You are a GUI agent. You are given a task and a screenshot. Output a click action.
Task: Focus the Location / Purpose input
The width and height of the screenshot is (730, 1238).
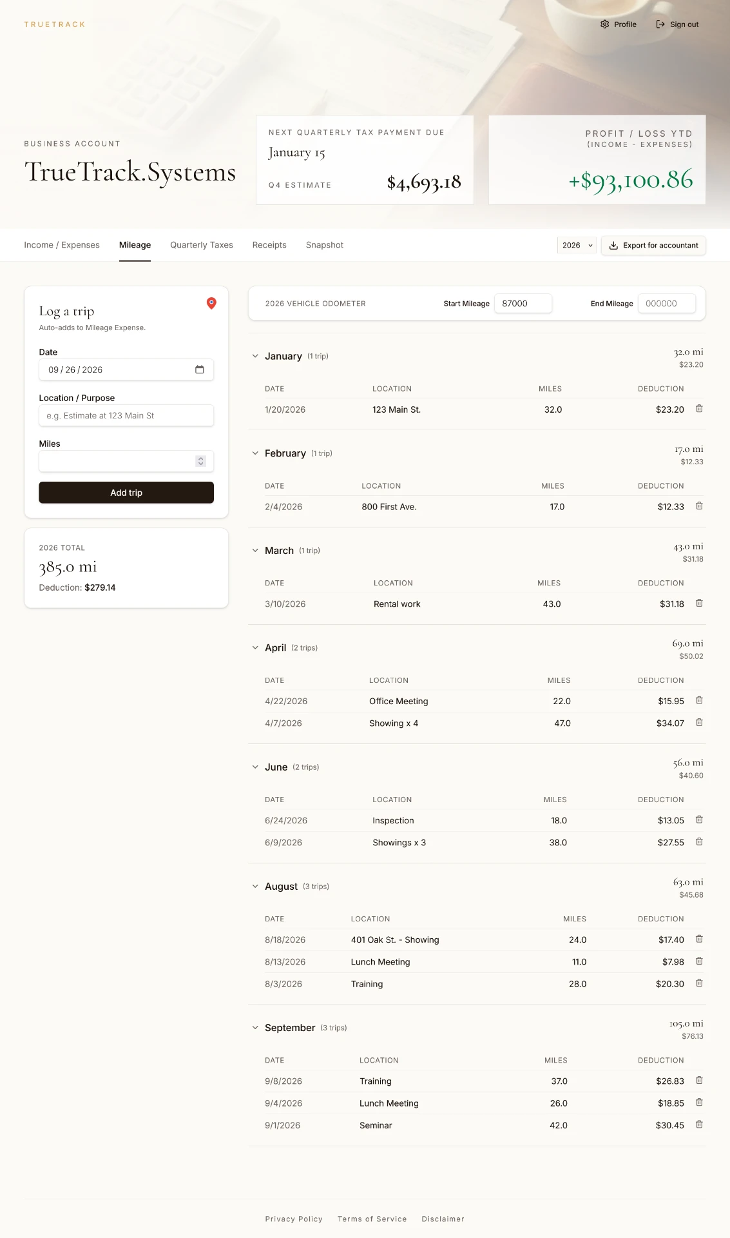click(x=126, y=415)
